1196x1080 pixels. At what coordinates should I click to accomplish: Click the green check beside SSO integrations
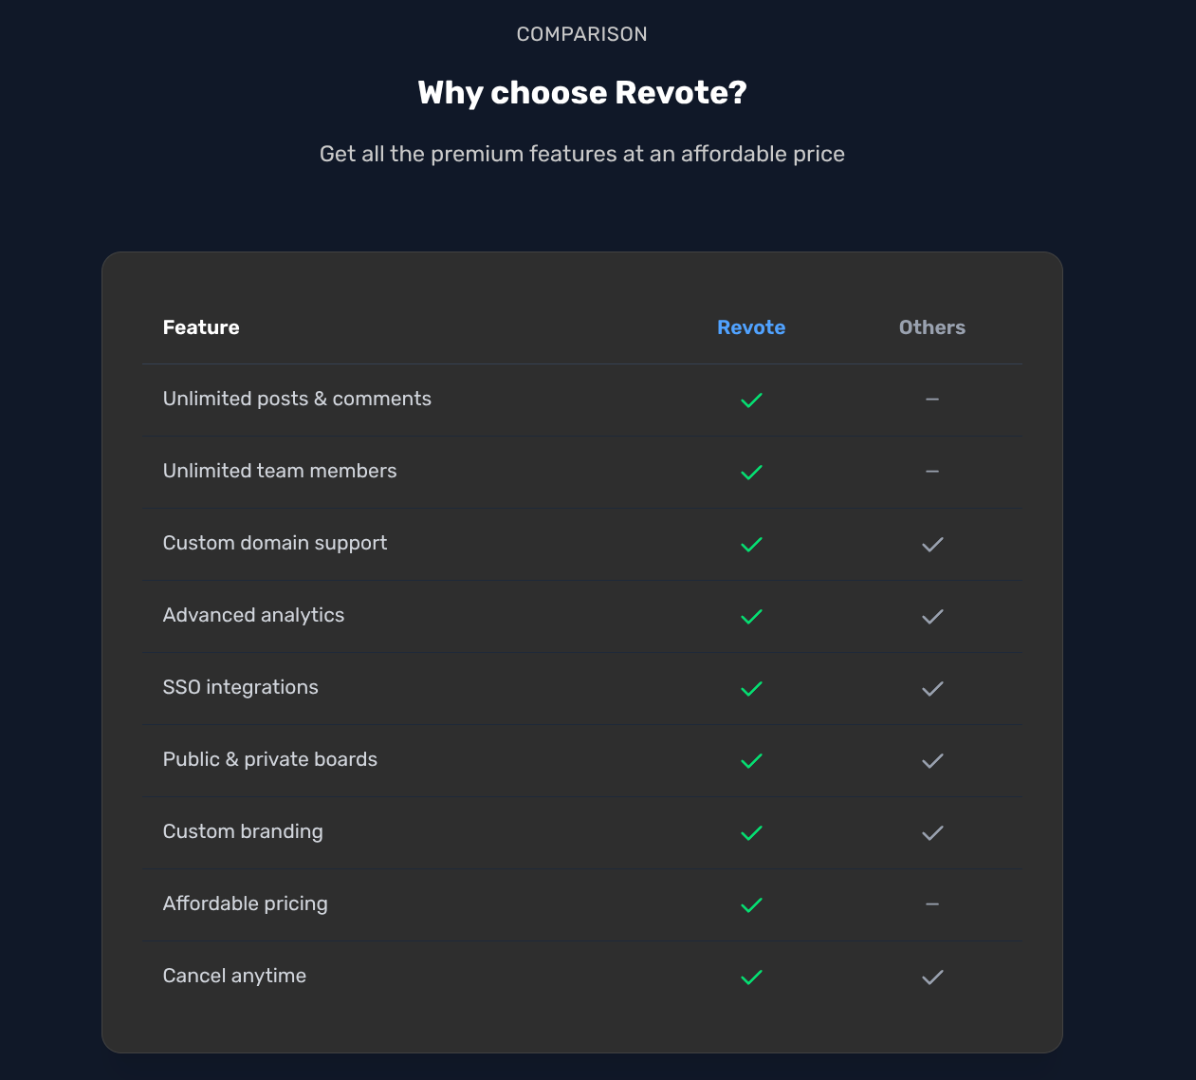pos(751,689)
